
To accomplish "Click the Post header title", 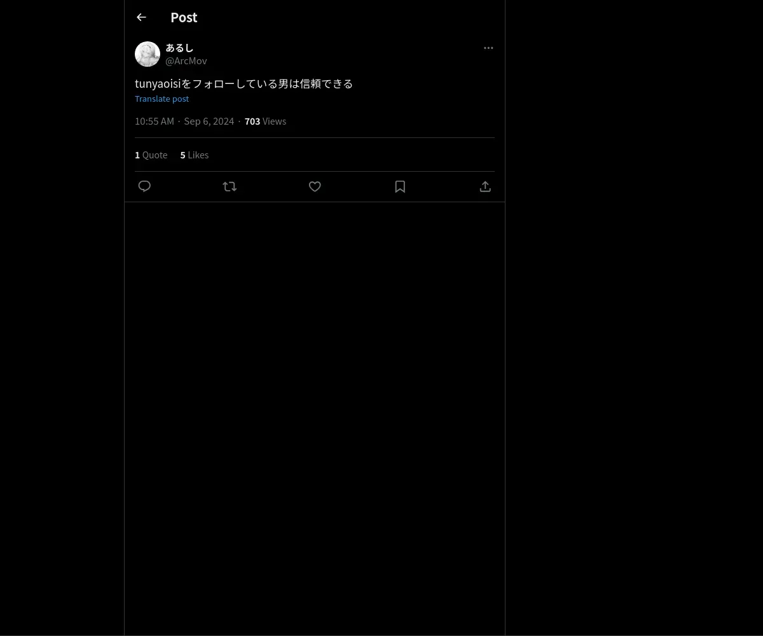I will pyautogui.click(x=184, y=17).
